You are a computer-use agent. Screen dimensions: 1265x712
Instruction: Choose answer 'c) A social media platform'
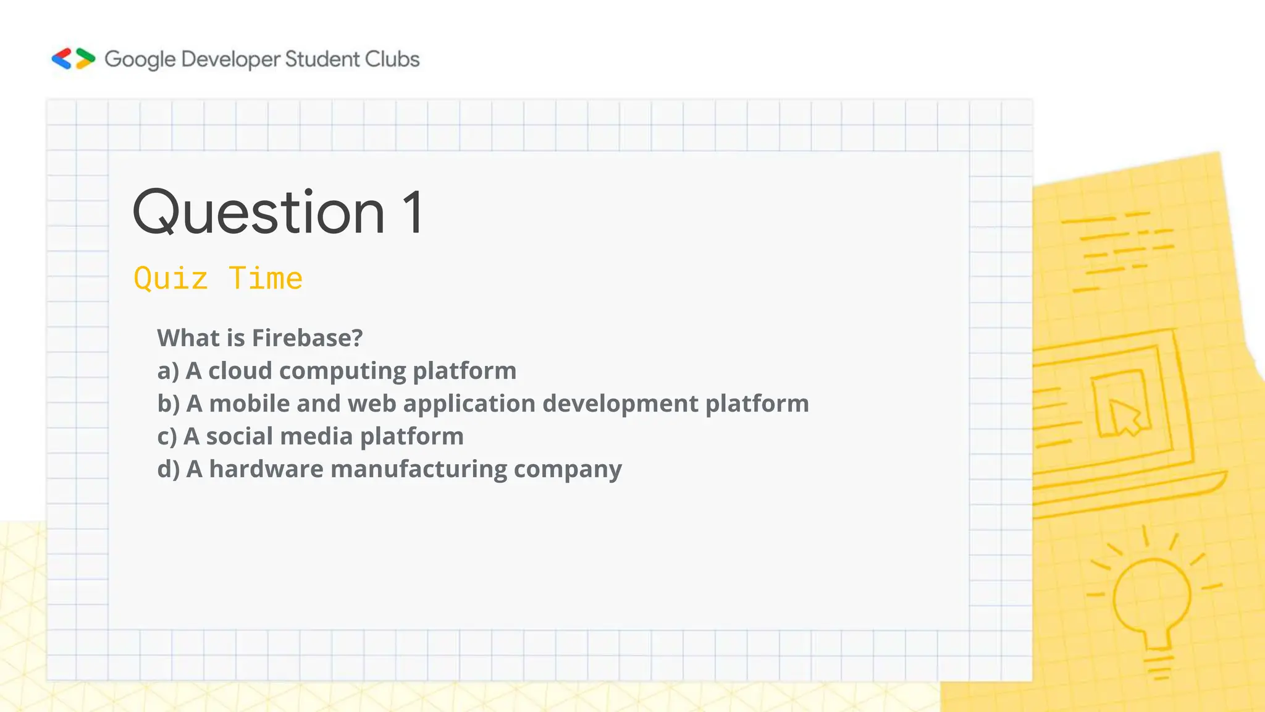point(310,436)
